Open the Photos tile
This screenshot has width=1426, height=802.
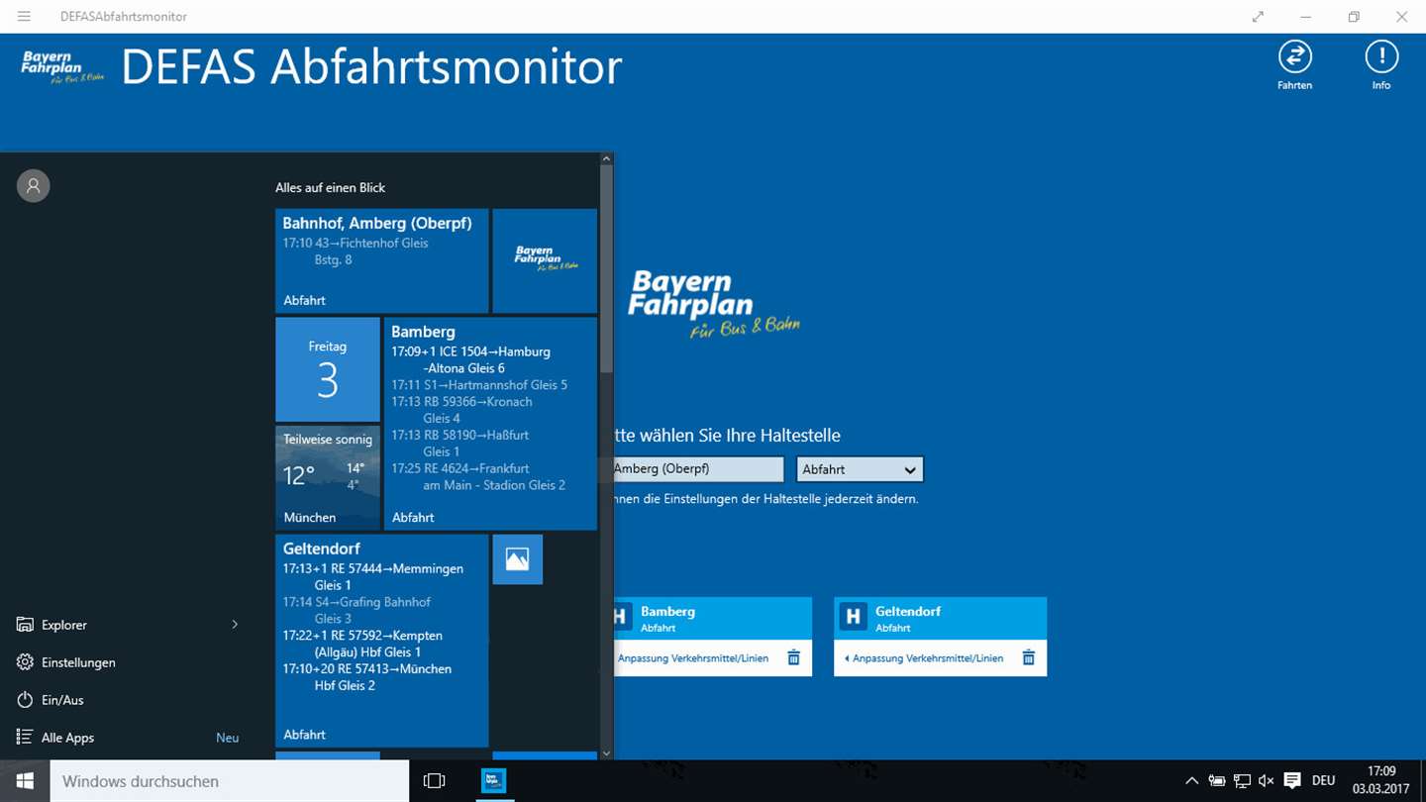(x=517, y=559)
